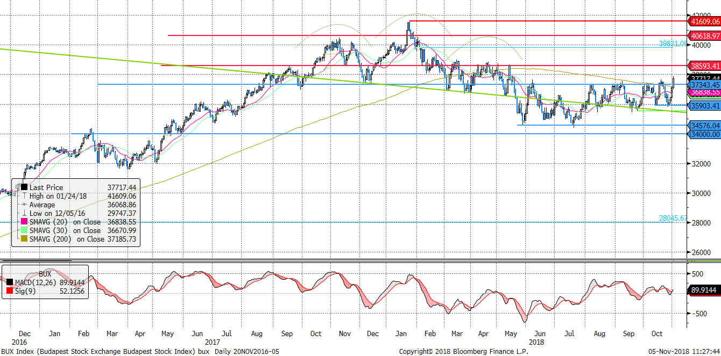Click the red Sig(9) legend square
This screenshot has width=721, height=356.
click(9, 292)
